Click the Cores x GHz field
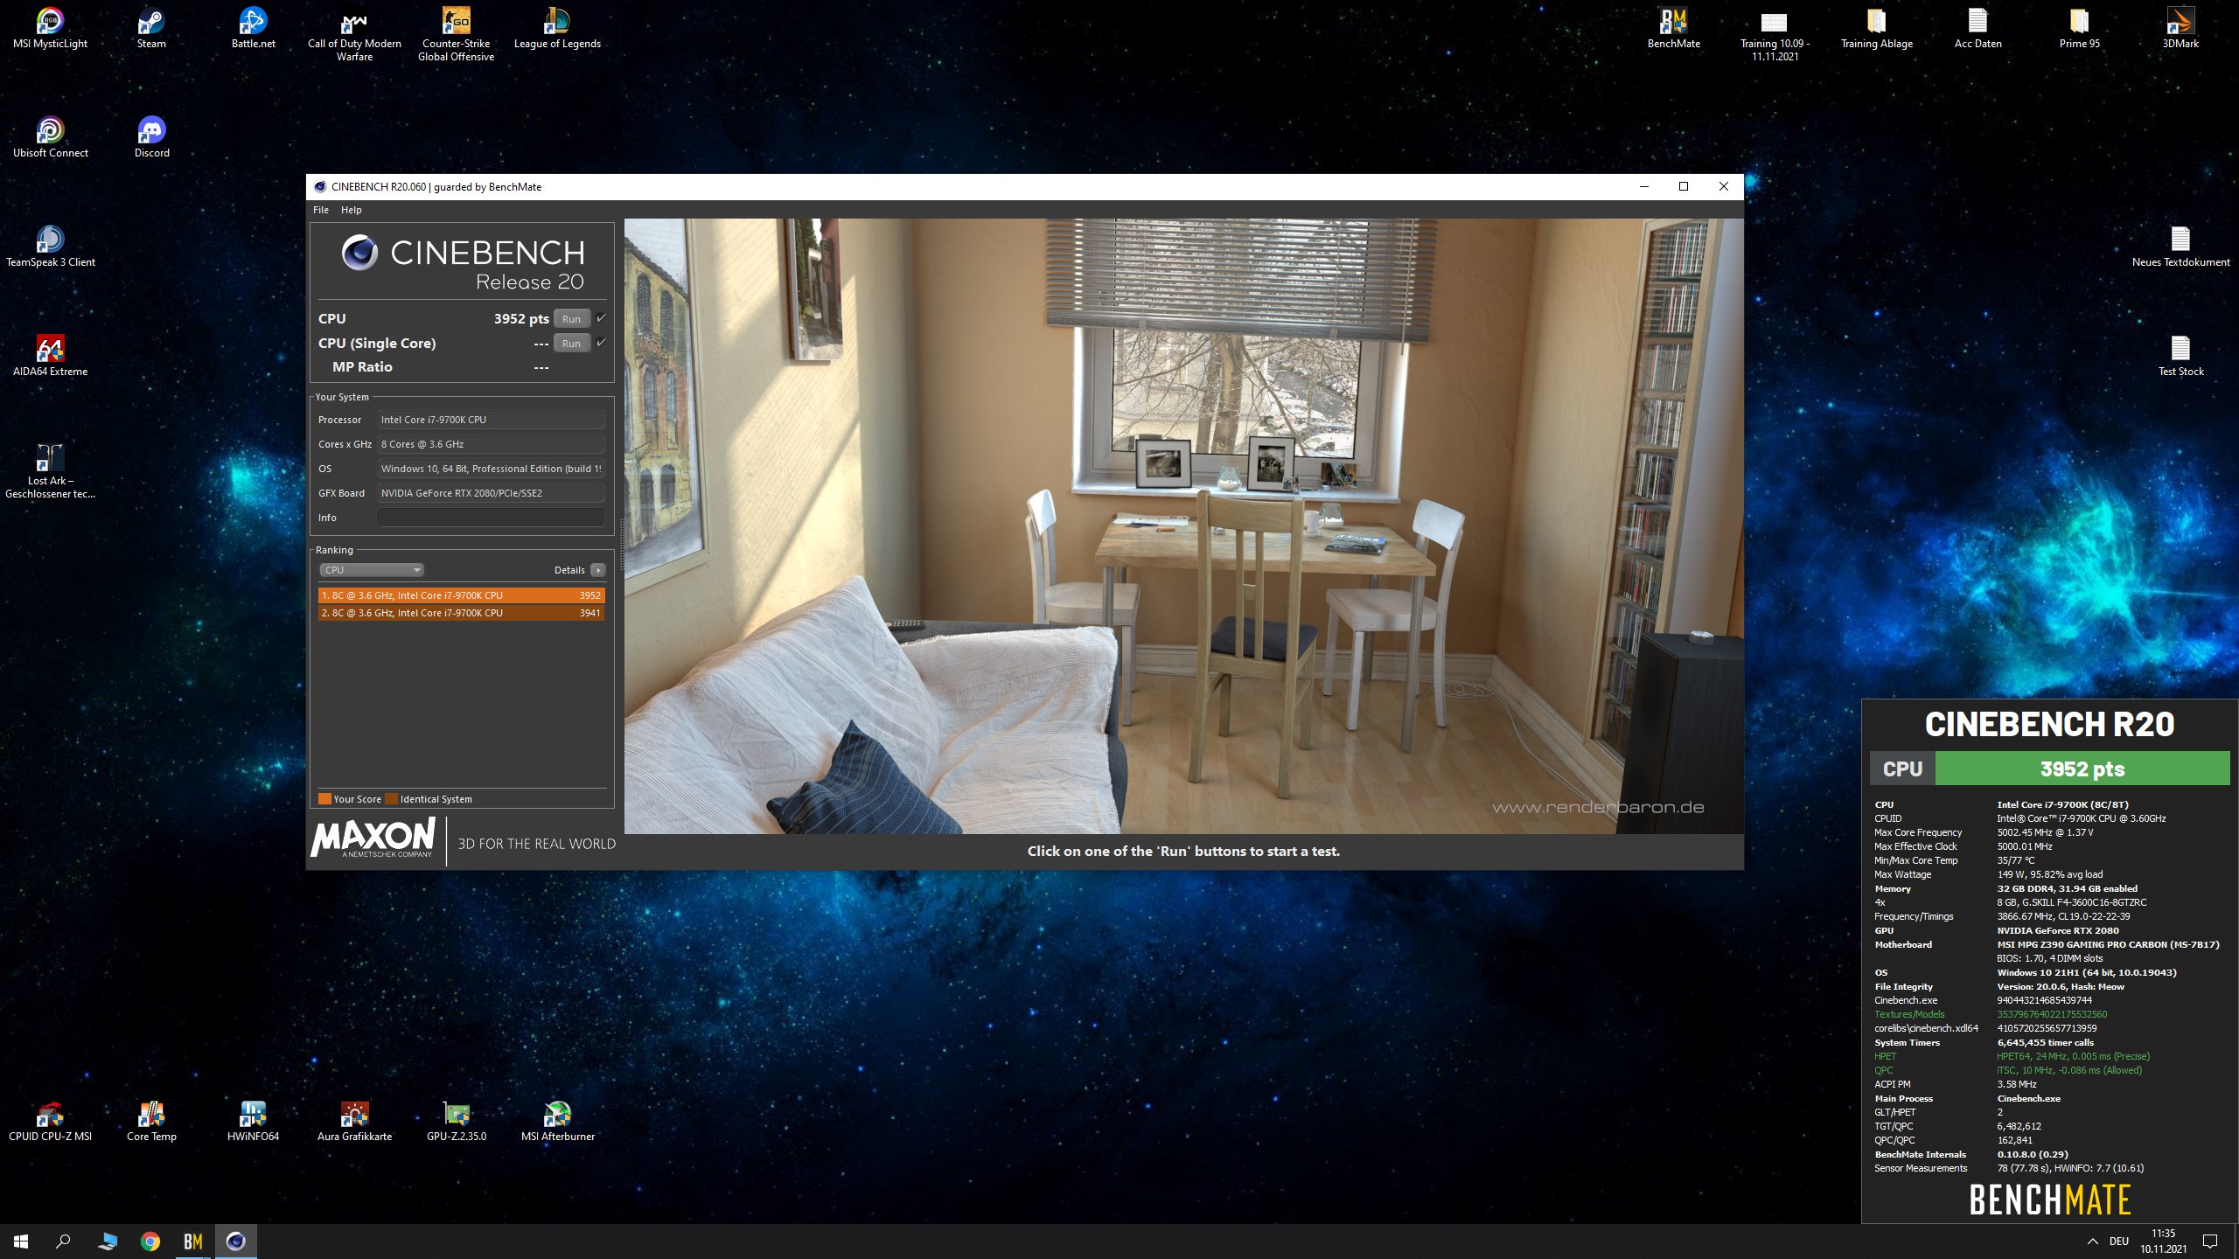The image size is (2239, 1259). [x=491, y=444]
